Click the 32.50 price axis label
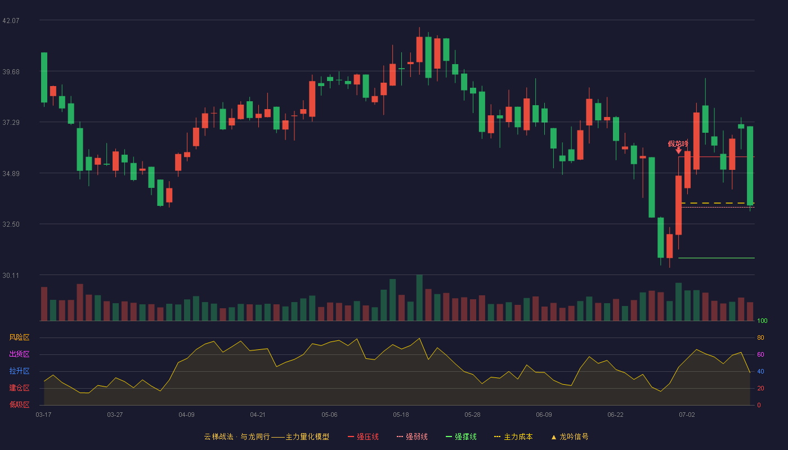The image size is (788, 450). 11,224
